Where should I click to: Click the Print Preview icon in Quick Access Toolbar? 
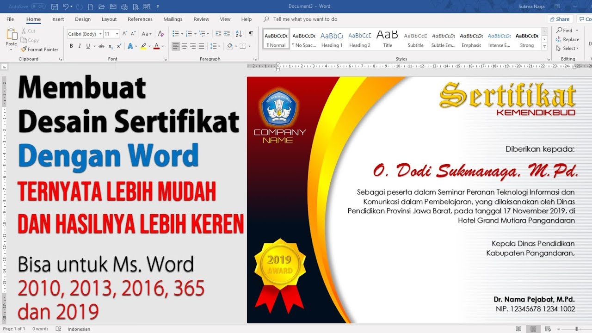(x=136, y=7)
